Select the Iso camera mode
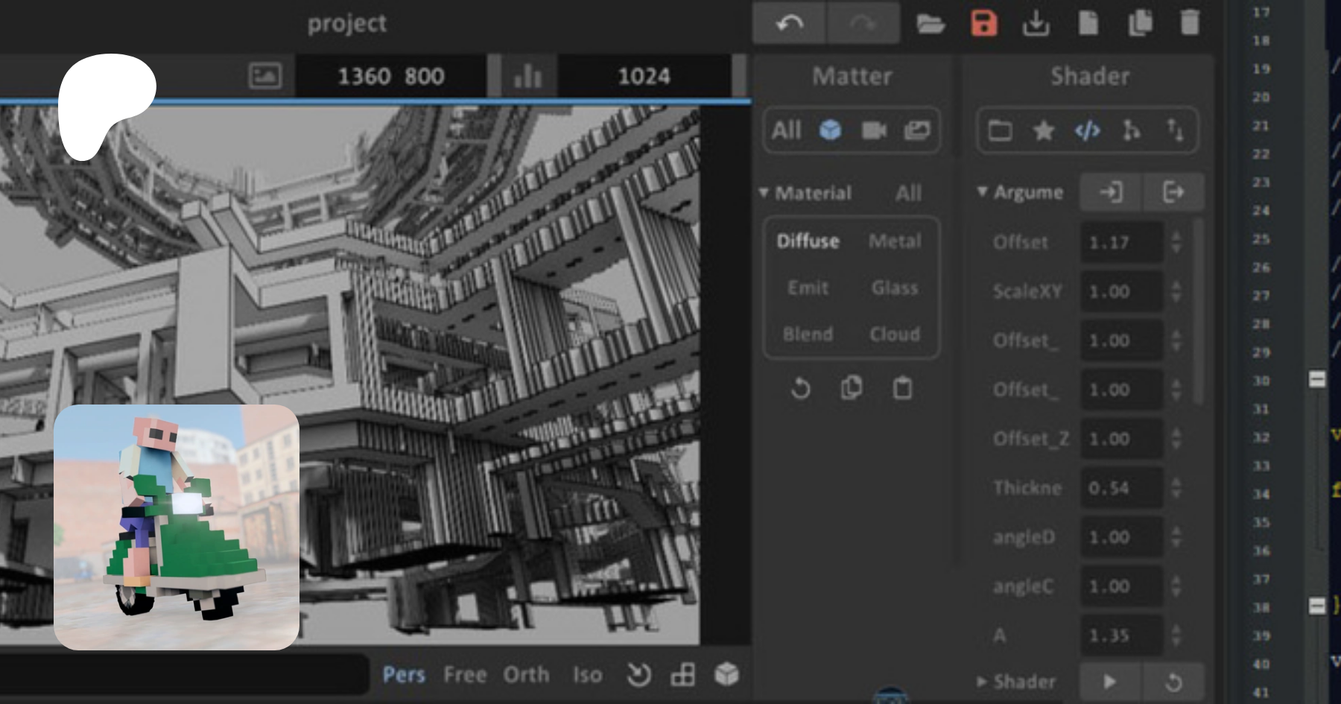 (x=587, y=675)
